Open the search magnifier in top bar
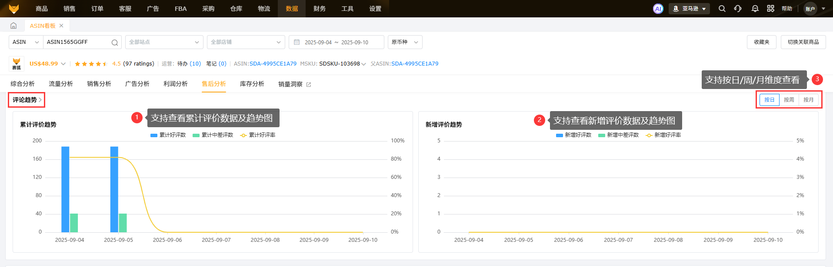Screen dimensions: 833x267 point(722,9)
